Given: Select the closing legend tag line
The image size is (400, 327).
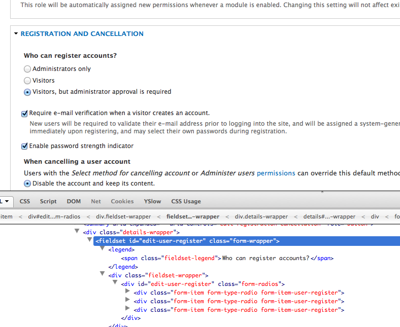Looking at the screenshot, I should (x=123, y=267).
